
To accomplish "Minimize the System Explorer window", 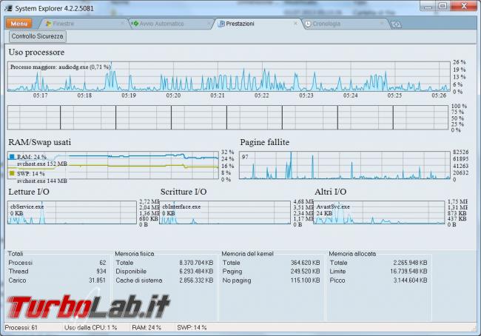I will 428,6.
